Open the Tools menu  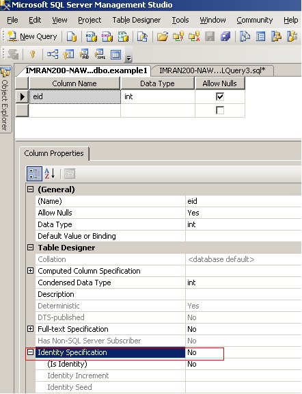[x=180, y=20]
